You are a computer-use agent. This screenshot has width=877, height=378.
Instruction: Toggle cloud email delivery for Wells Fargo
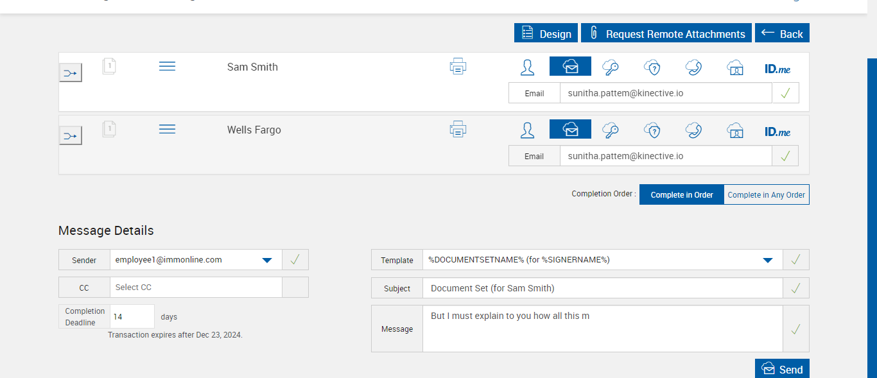coord(570,130)
